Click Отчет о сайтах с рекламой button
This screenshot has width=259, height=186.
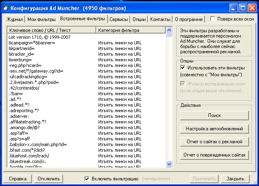214,142
